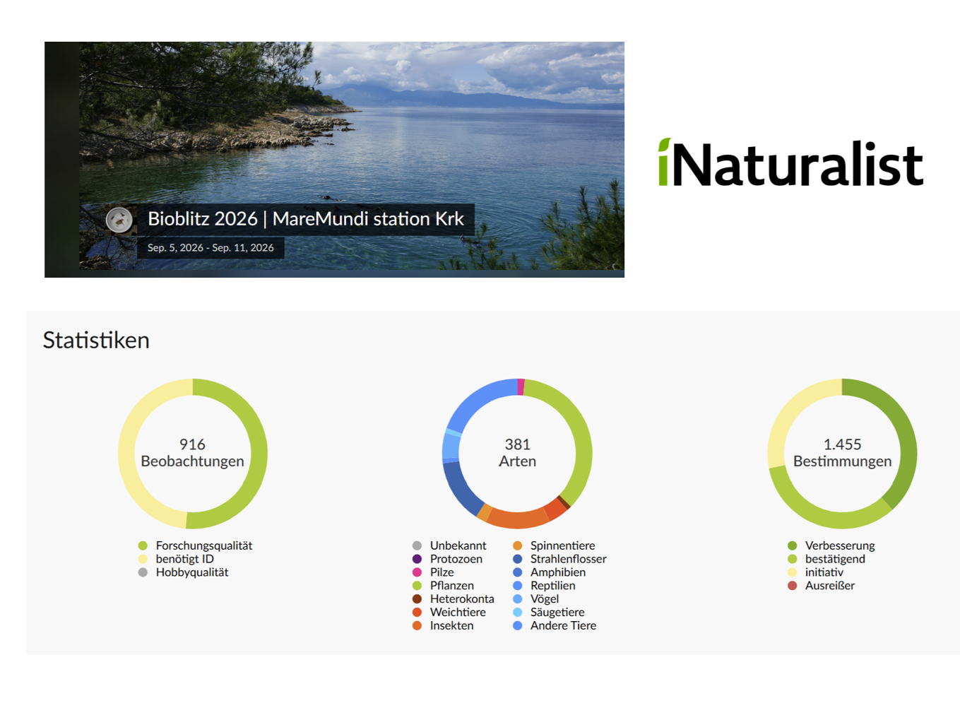Click the initiativ legend entry

[x=815, y=572]
